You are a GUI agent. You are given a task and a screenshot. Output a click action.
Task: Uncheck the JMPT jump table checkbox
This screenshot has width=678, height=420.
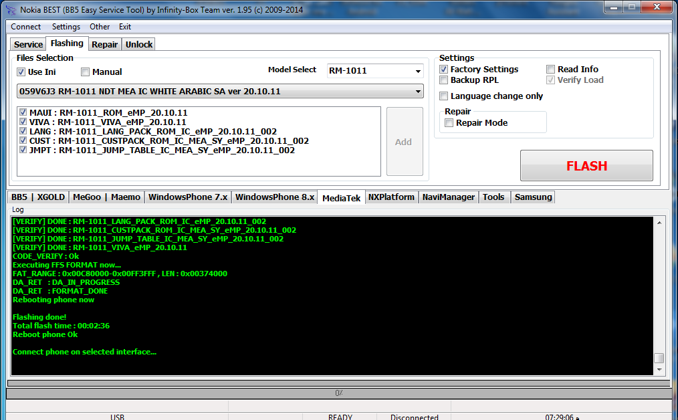pos(23,150)
